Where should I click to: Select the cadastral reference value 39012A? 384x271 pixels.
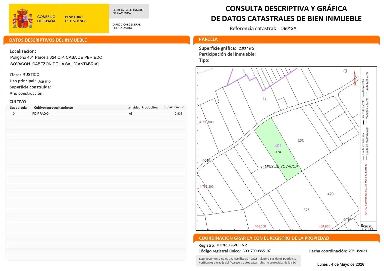(289, 28)
